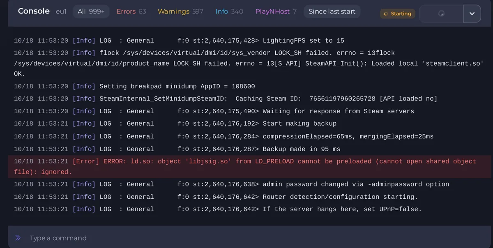
Task: Click the Backup made in 95 ms line
Action: pos(177,149)
